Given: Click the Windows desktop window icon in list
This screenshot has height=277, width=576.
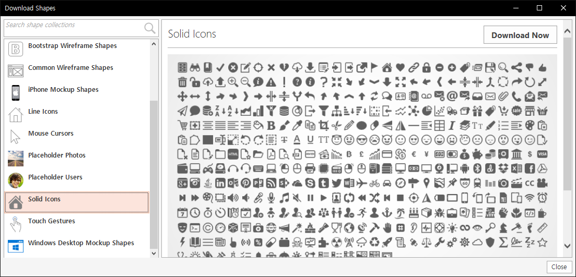Looking at the screenshot, I should [16, 246].
